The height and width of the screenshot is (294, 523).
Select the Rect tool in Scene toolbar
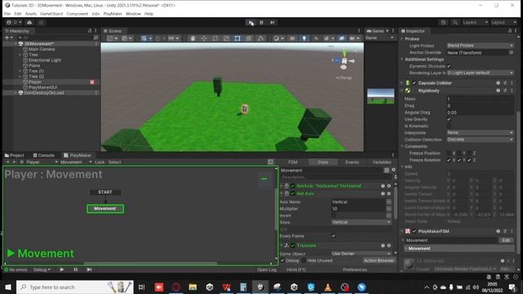(238, 38)
